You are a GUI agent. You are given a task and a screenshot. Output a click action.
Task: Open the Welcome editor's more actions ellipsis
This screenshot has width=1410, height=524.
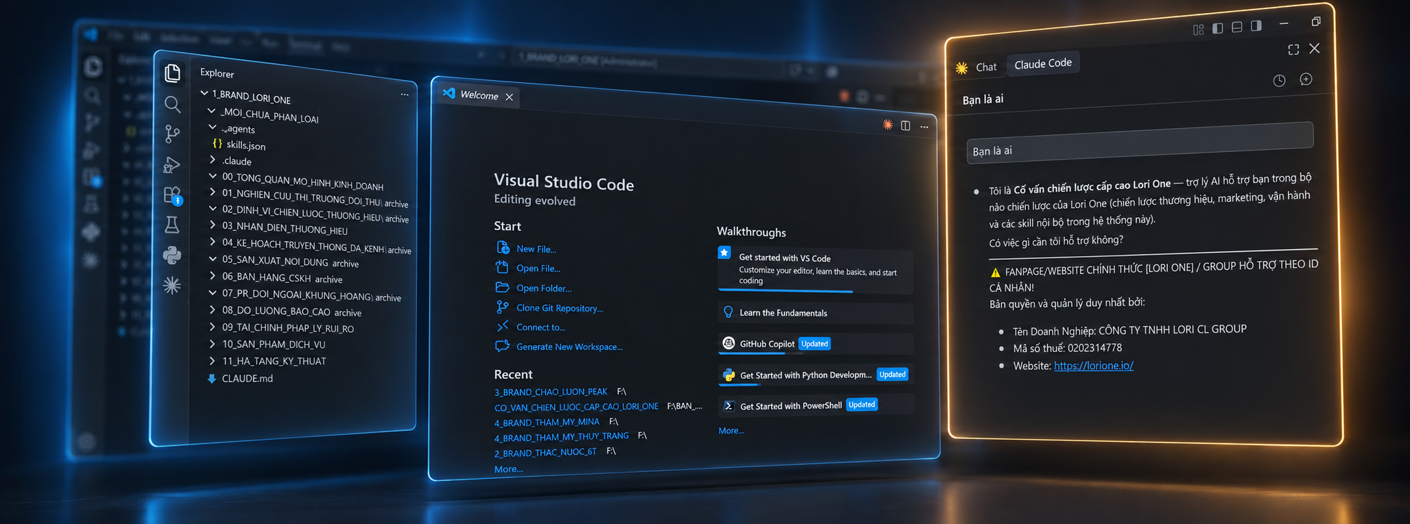click(924, 127)
